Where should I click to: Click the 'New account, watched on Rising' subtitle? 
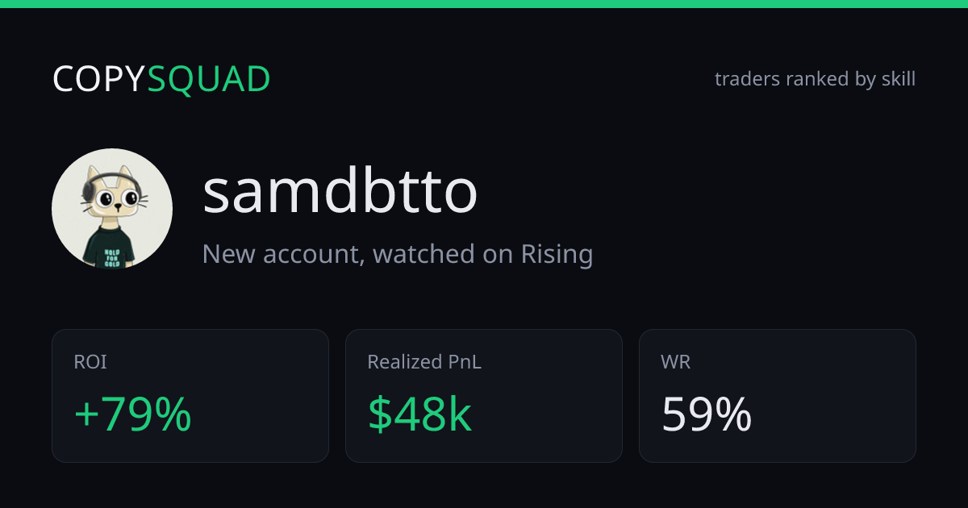tap(398, 254)
